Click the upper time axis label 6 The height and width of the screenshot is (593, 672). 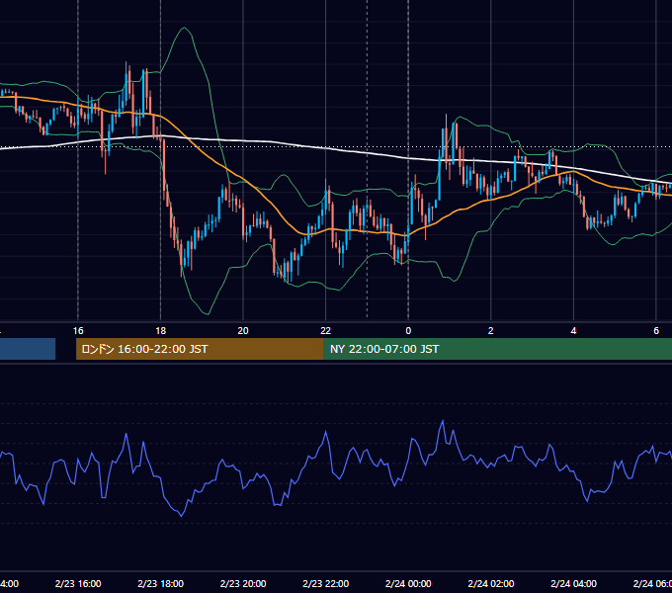pyautogui.click(x=656, y=331)
